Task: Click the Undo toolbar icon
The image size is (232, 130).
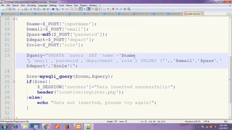Action: click(44, 9)
